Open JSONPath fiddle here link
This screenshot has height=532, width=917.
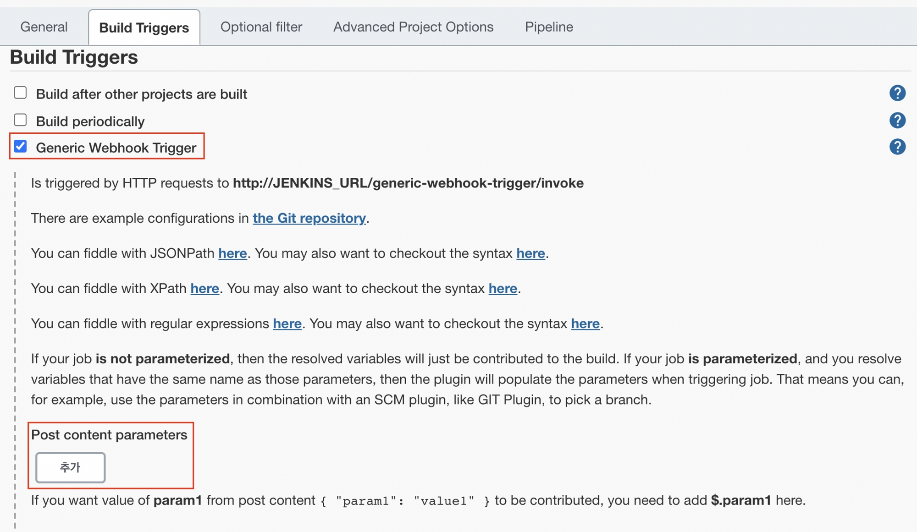[232, 253]
